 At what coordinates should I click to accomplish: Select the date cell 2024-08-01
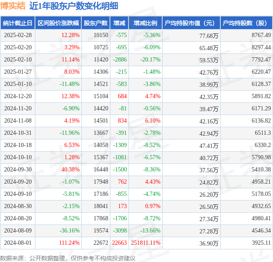(x=18, y=242)
